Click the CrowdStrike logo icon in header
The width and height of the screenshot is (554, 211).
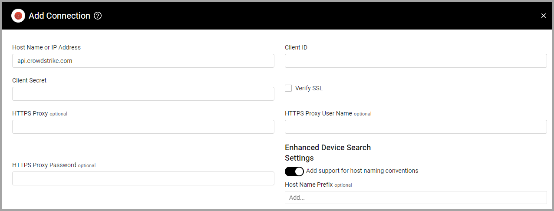[x=18, y=16]
